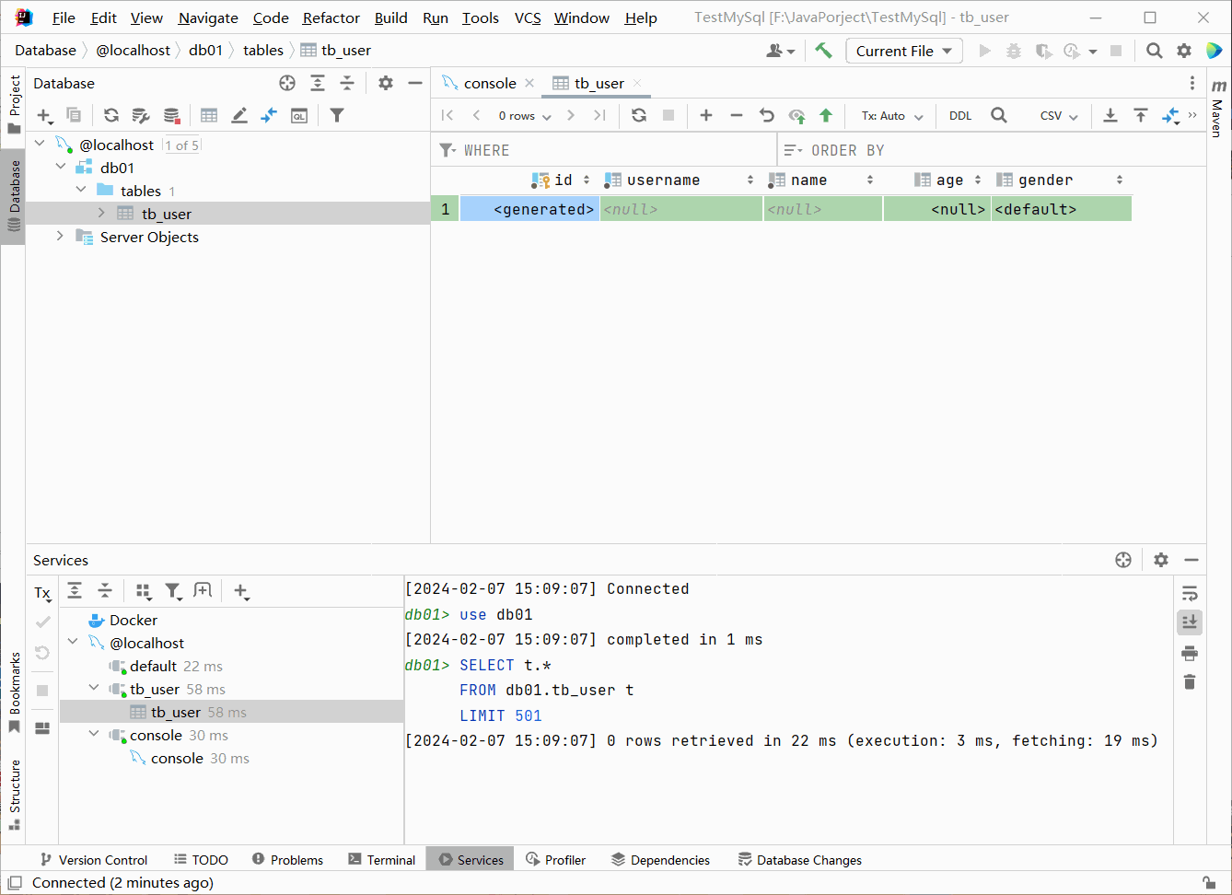Toggle Maven tool window side tab
The image size is (1232, 895).
(1218, 110)
